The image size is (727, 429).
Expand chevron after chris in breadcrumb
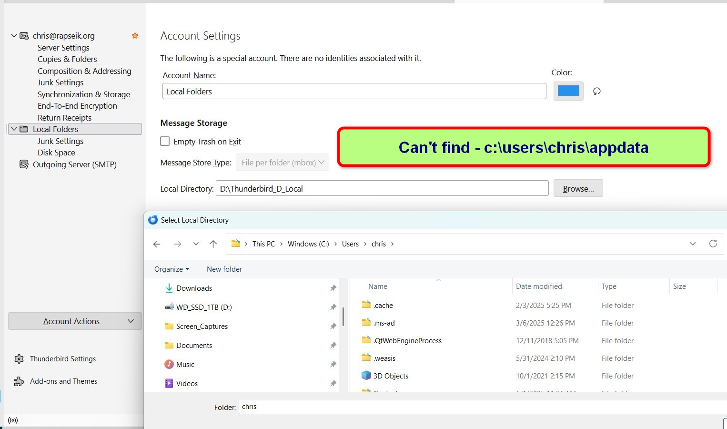coord(393,244)
